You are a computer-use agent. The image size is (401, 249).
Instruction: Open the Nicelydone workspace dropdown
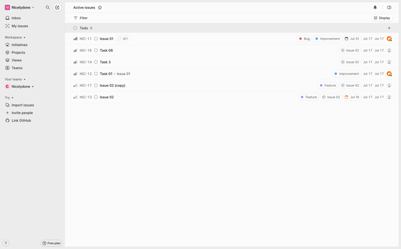point(20,8)
